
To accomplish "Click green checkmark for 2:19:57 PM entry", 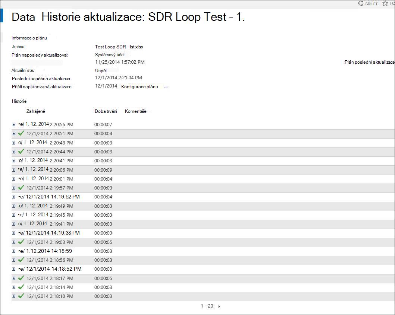I will tap(21, 187).
